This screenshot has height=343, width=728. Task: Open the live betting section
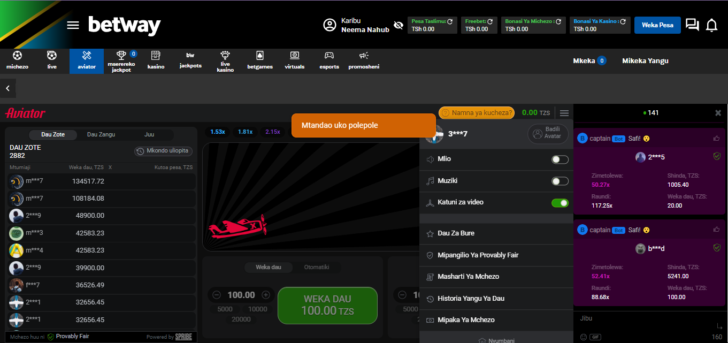(52, 60)
